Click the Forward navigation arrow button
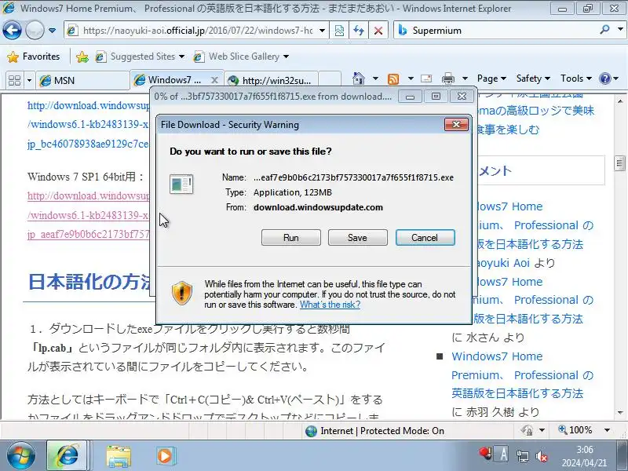This screenshot has width=628, height=471. (x=35, y=30)
